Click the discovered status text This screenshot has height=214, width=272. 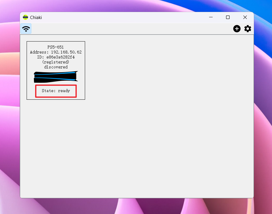[56, 67]
